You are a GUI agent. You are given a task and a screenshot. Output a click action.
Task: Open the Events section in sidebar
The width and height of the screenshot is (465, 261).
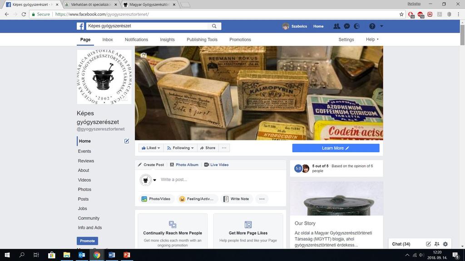coord(84,151)
